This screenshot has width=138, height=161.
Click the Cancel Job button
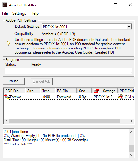(42, 81)
